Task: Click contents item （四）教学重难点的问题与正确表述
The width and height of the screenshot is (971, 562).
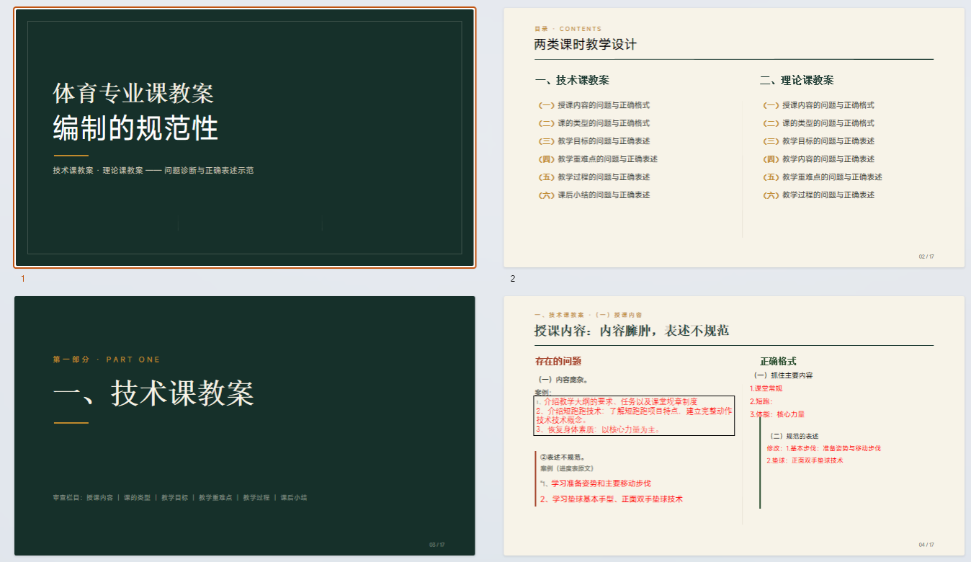Action: point(598,159)
